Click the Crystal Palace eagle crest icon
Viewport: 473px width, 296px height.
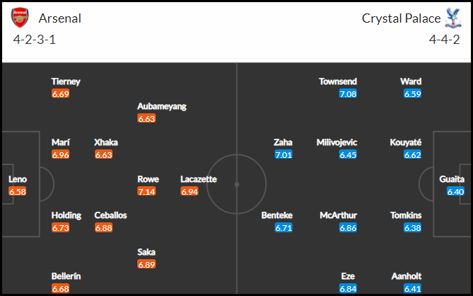[453, 18]
